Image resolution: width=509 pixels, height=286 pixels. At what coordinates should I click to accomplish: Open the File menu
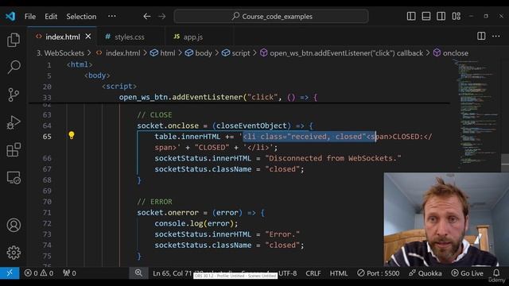click(x=30, y=16)
